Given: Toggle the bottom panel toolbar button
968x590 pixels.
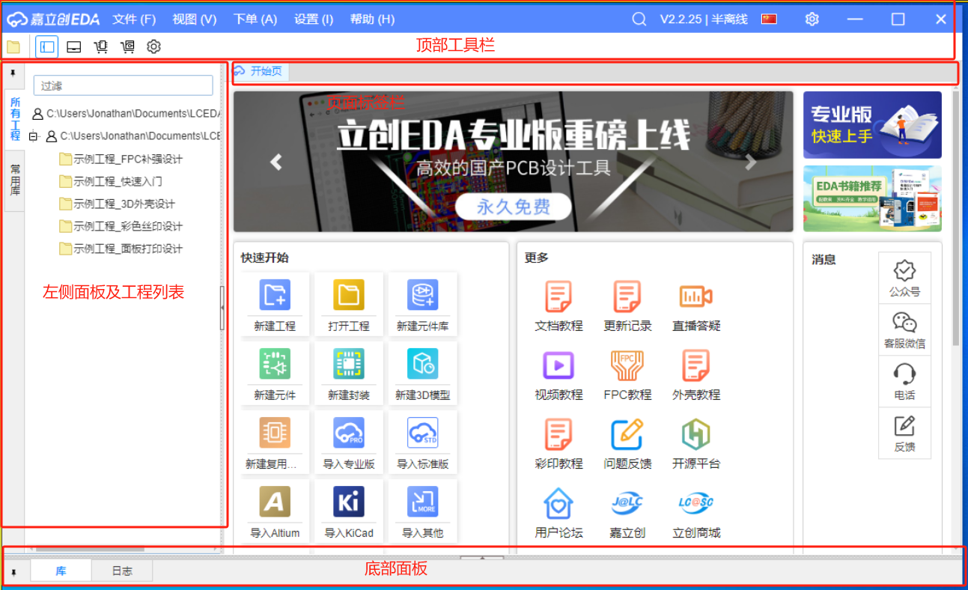Looking at the screenshot, I should [x=74, y=46].
